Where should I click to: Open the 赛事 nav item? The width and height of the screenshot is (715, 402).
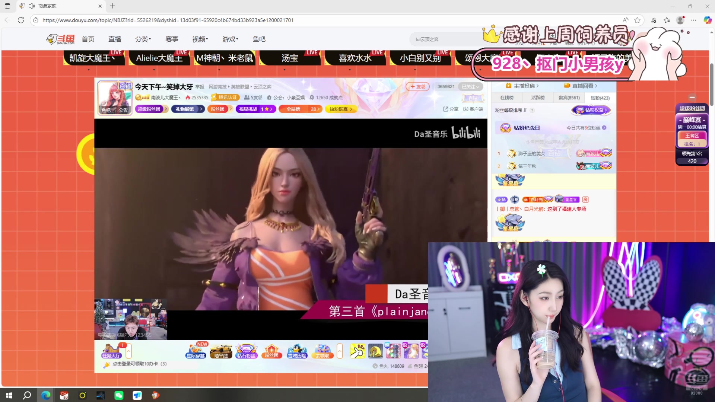point(172,39)
